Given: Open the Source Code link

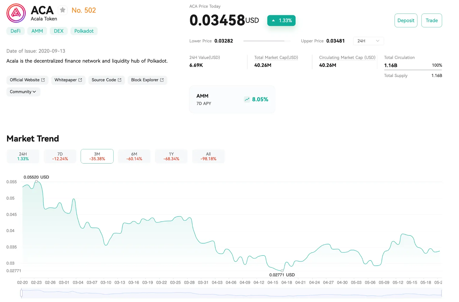Looking at the screenshot, I should pos(106,80).
